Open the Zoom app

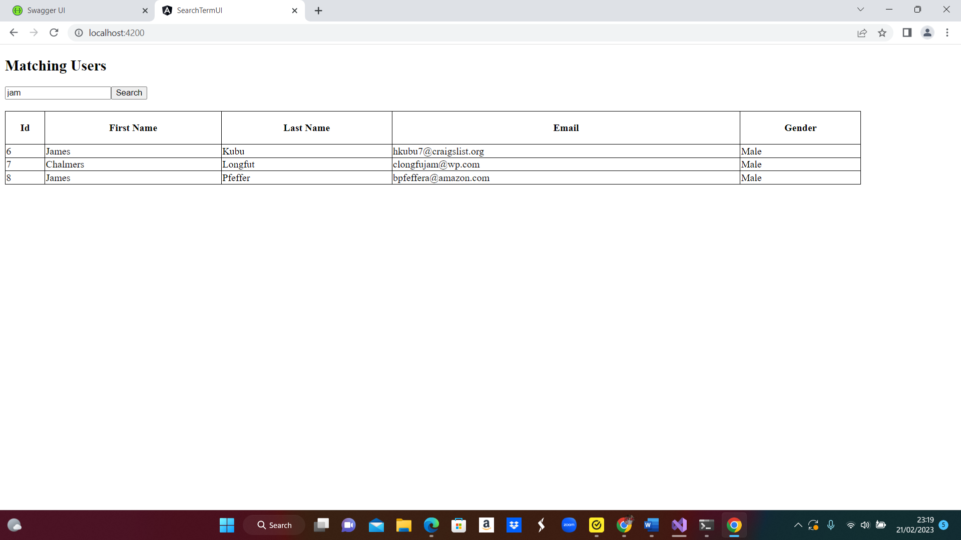pos(569,525)
